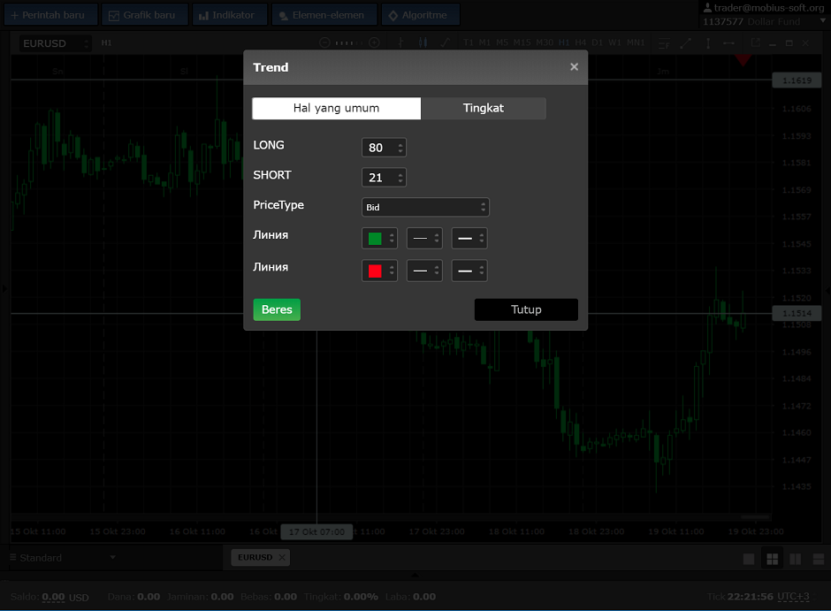Open the Algoritme toolbar button
This screenshot has width=831, height=611.
coord(420,15)
